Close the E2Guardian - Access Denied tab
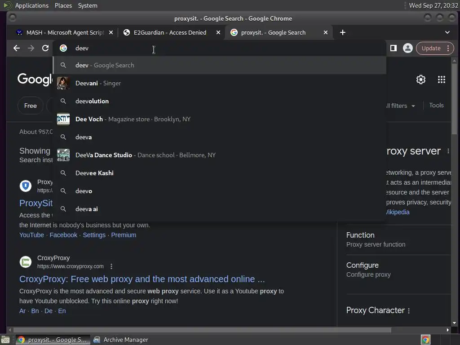The image size is (460, 345). [218, 32]
